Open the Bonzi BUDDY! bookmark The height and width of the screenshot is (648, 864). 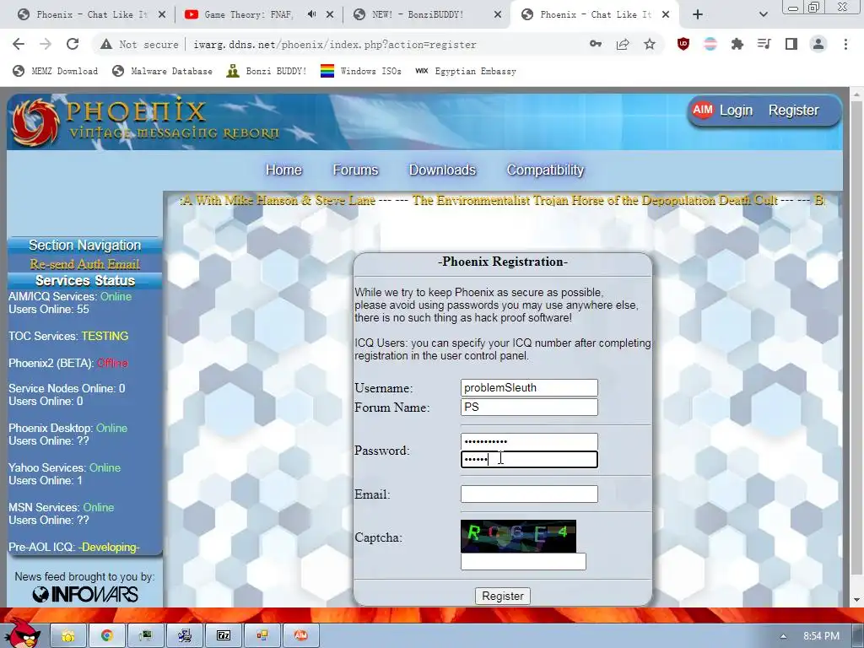(266, 71)
